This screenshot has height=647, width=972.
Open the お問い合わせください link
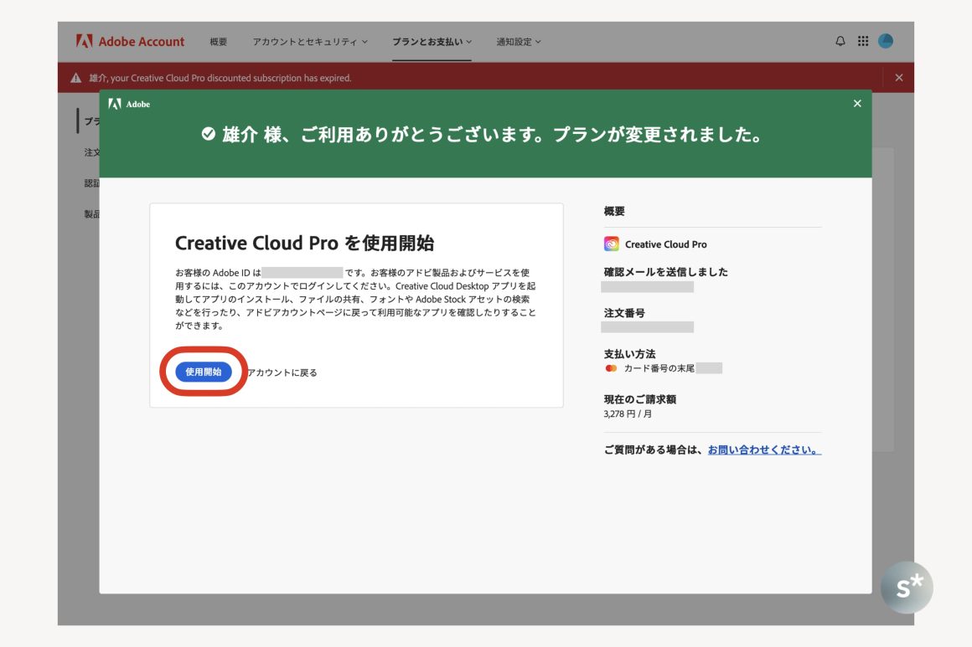763,449
